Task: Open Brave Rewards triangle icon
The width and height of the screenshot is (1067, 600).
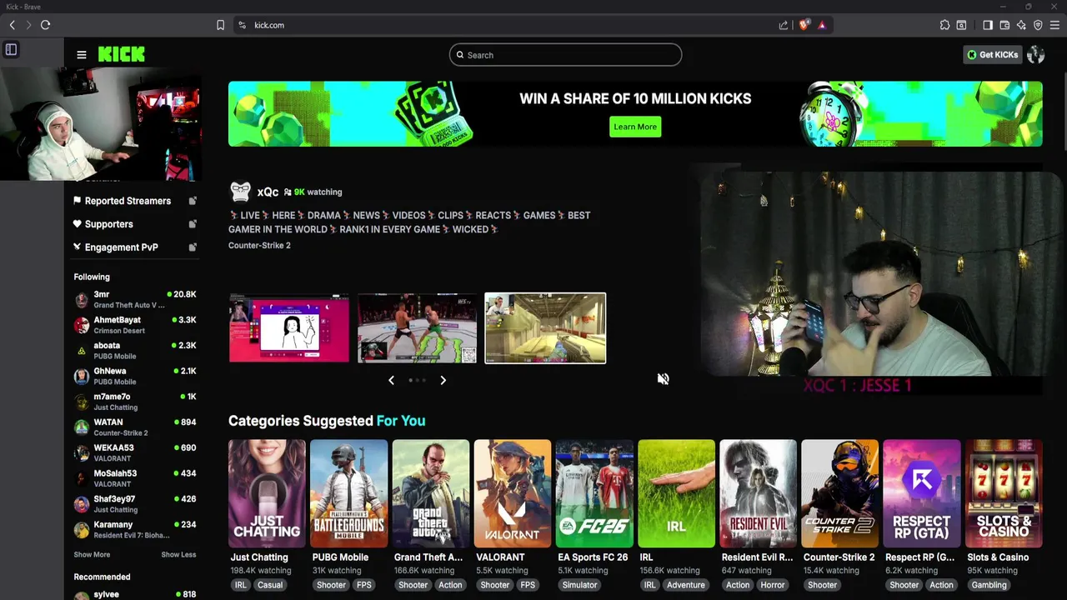Action: (x=822, y=25)
